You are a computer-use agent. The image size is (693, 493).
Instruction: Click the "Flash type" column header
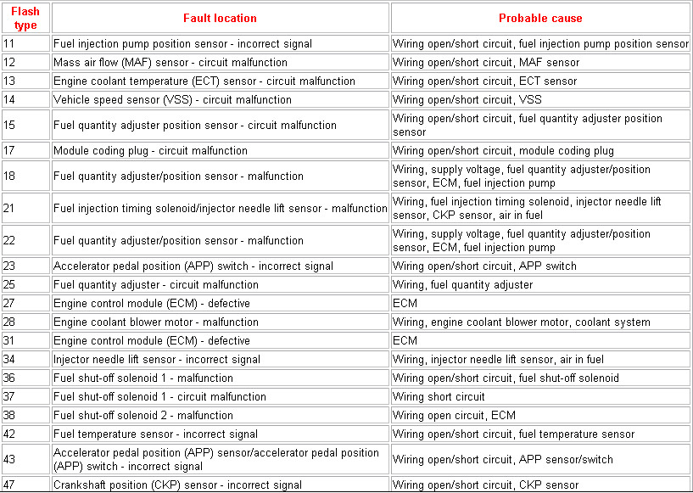pos(25,18)
